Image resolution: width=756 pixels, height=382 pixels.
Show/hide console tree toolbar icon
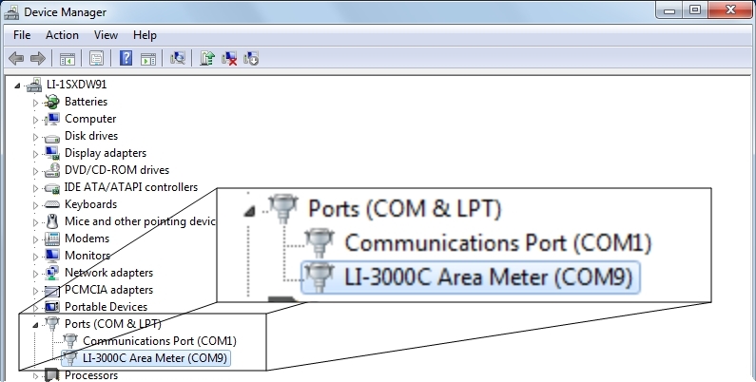click(67, 59)
